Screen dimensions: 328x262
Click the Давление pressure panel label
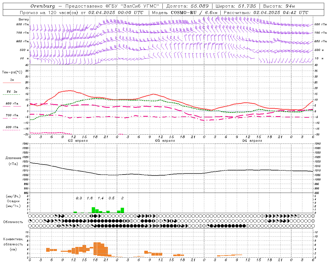[13, 158]
